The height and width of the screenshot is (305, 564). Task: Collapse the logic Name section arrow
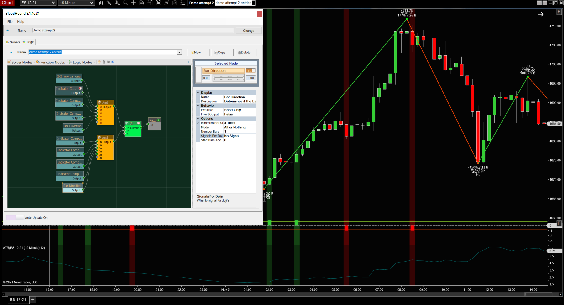(x=11, y=52)
